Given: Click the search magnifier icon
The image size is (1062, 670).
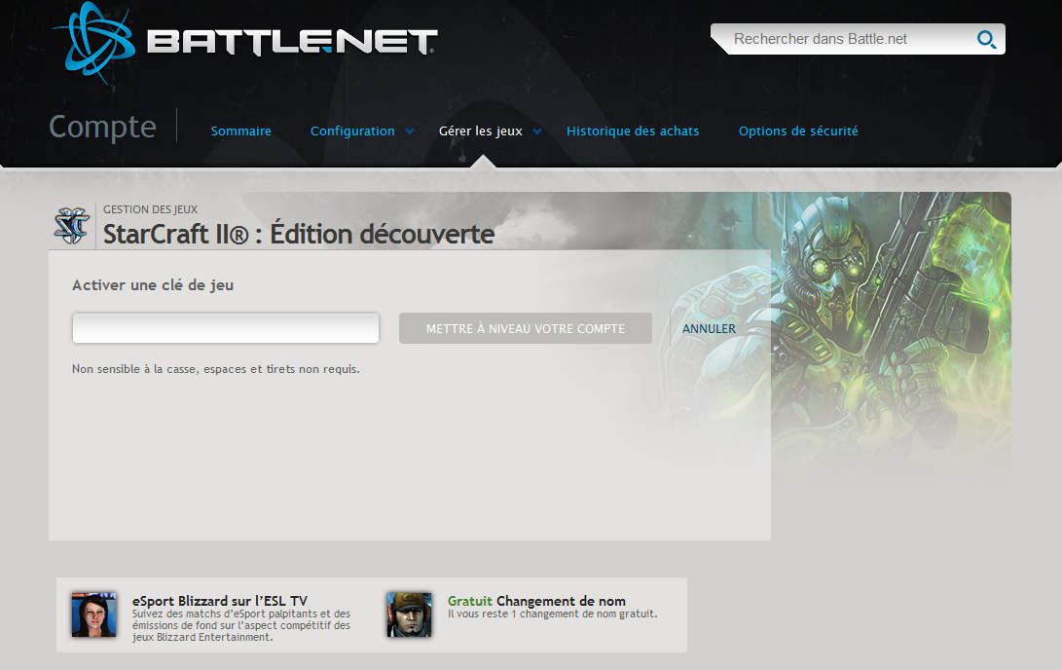Looking at the screenshot, I should [x=986, y=39].
